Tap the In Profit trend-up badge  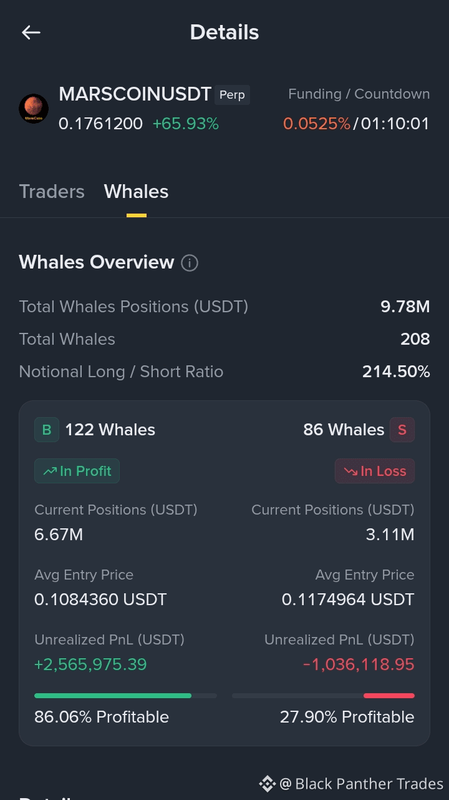77,471
